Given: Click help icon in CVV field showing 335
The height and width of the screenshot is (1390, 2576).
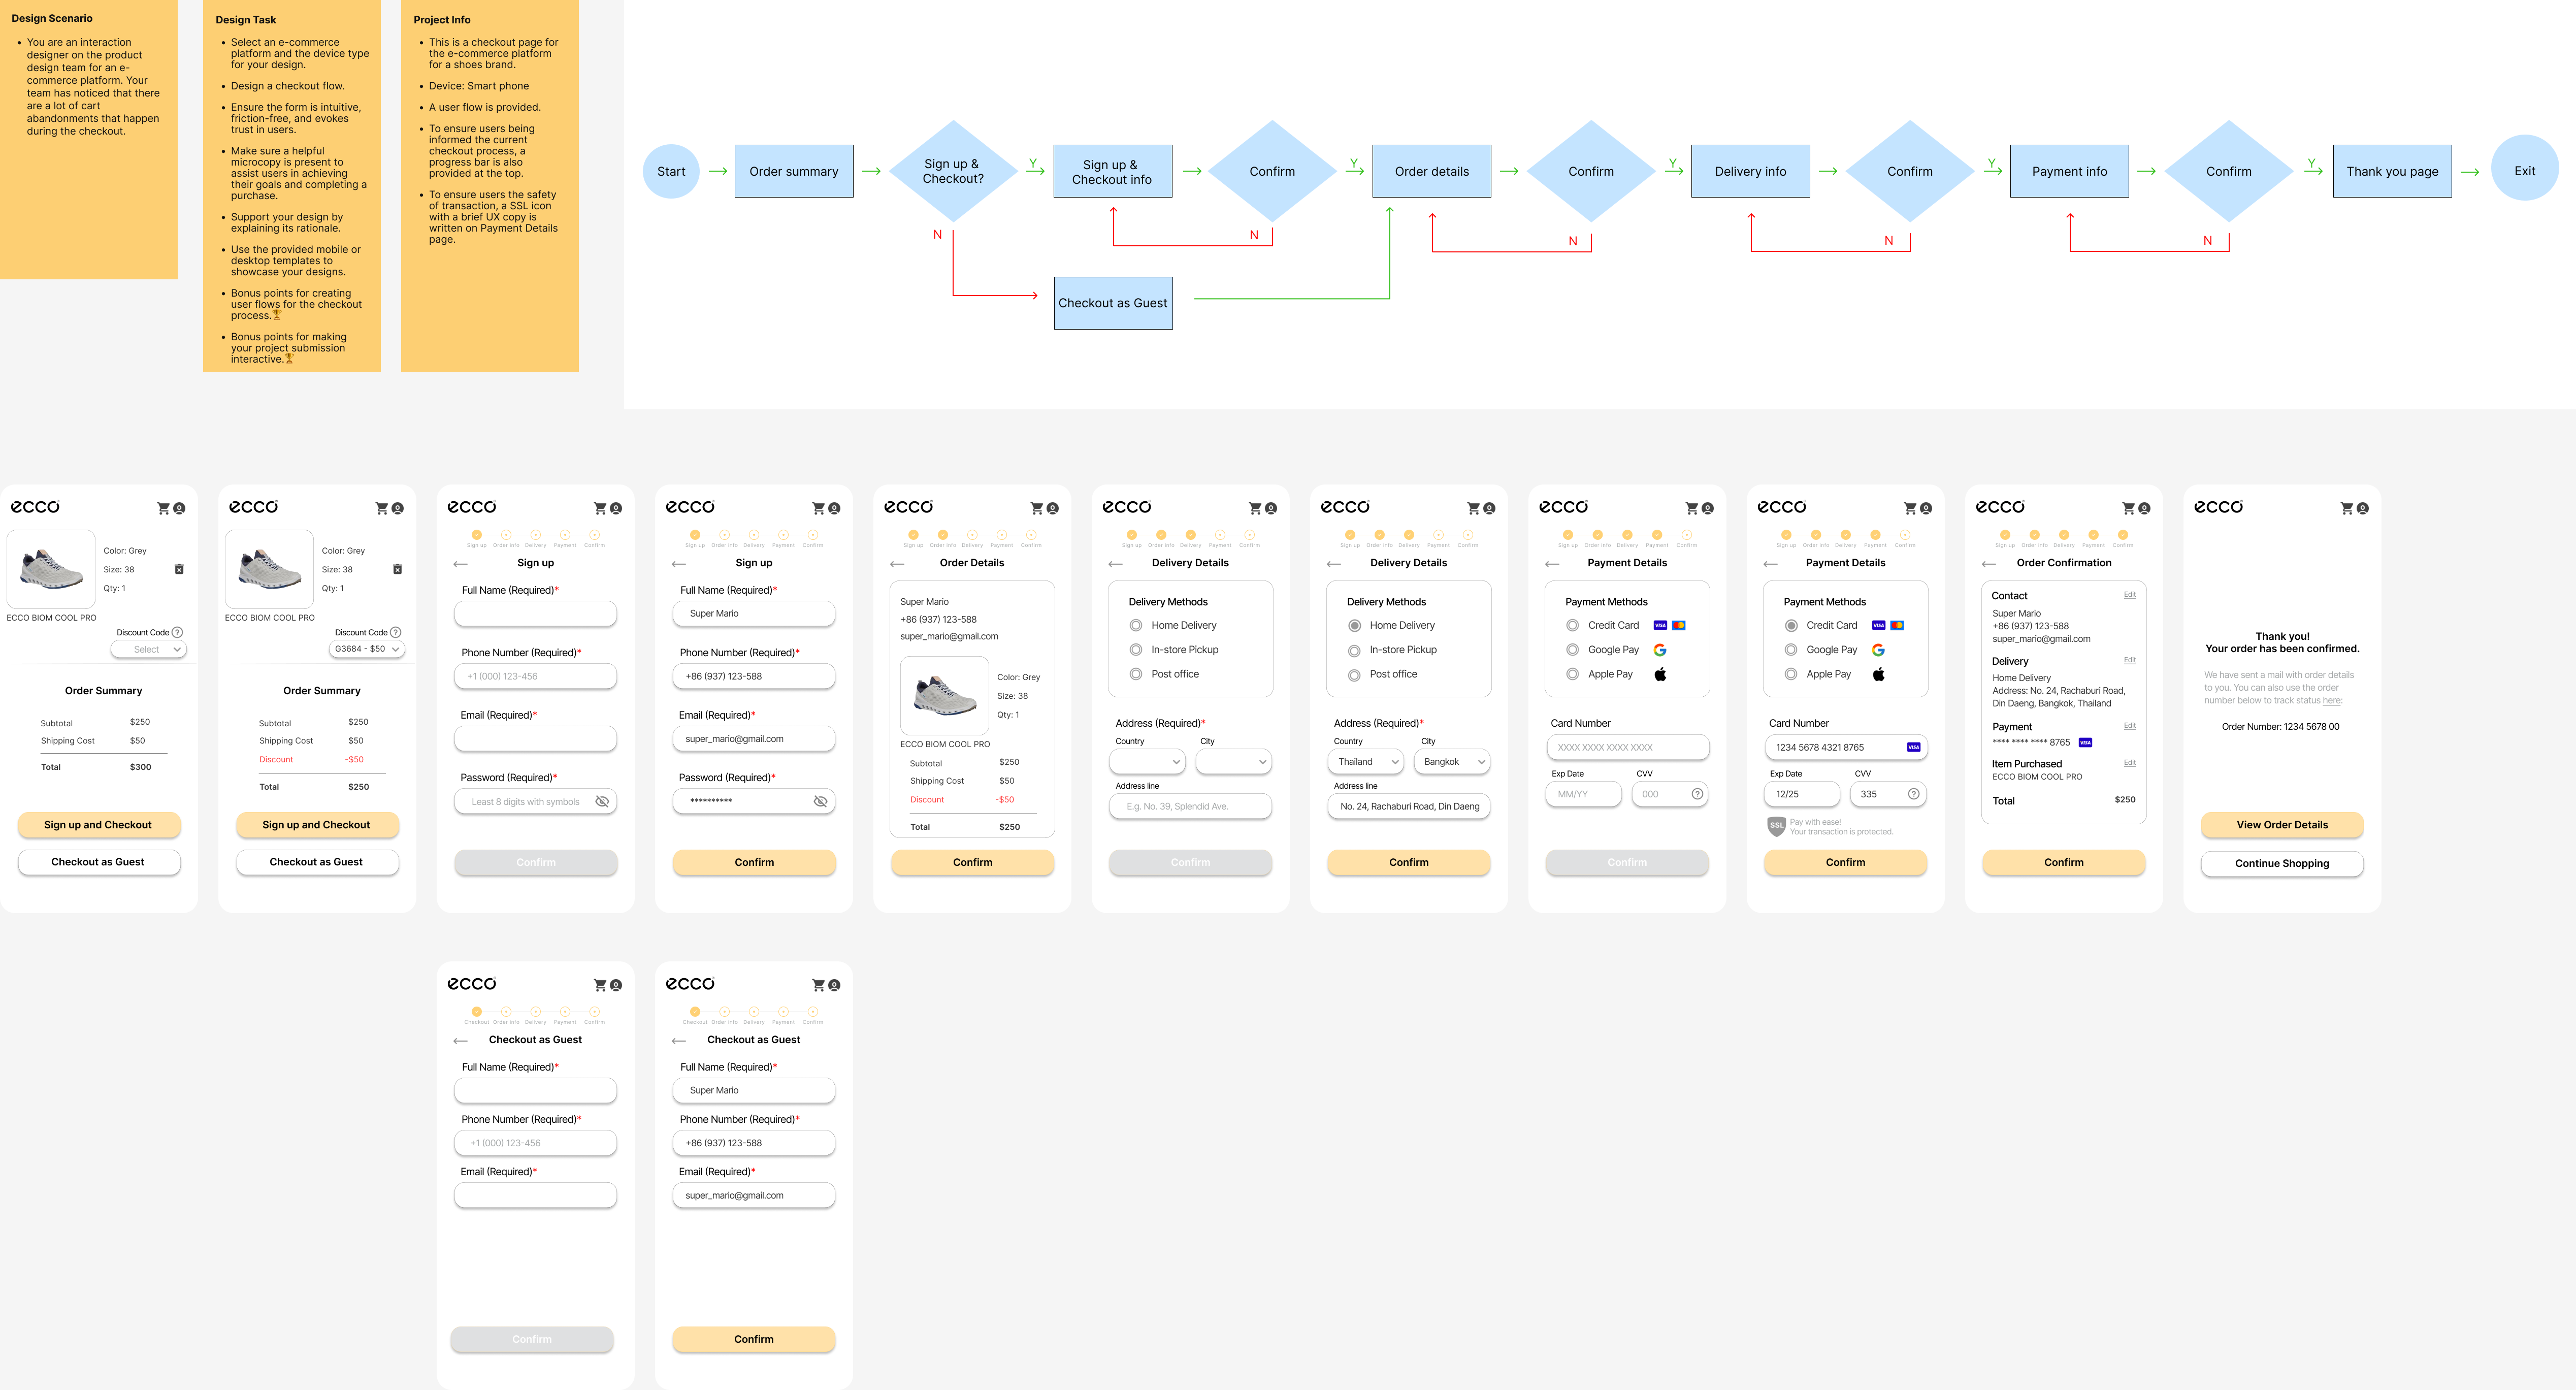Looking at the screenshot, I should 1913,794.
